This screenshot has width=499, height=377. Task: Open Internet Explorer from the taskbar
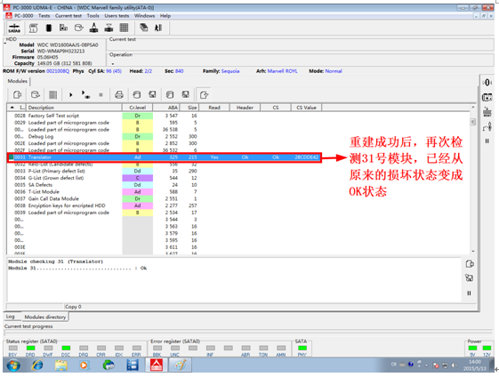point(37,365)
